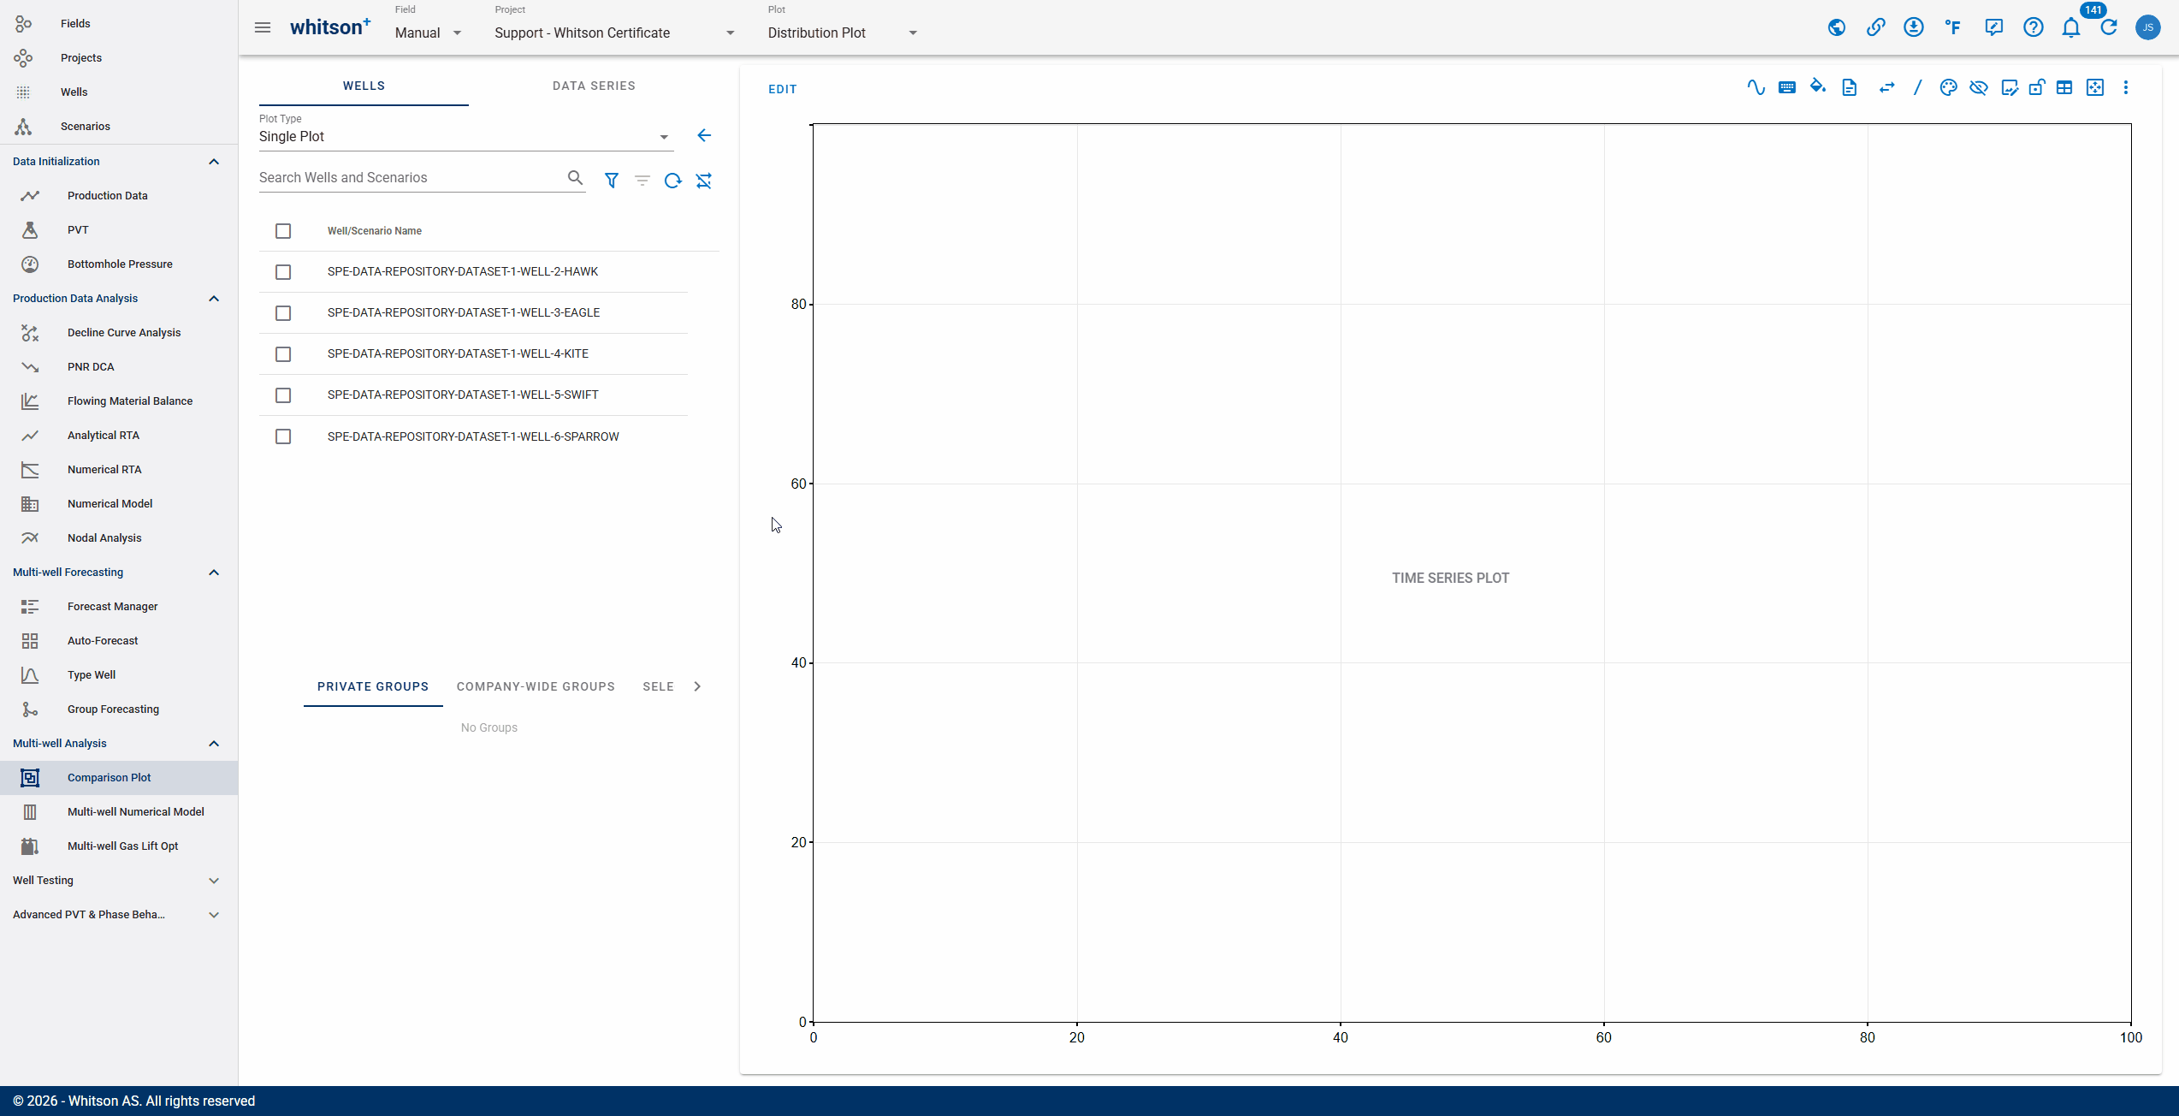Click the blue back arrow by Plot Type
The width and height of the screenshot is (2179, 1116).
click(704, 135)
